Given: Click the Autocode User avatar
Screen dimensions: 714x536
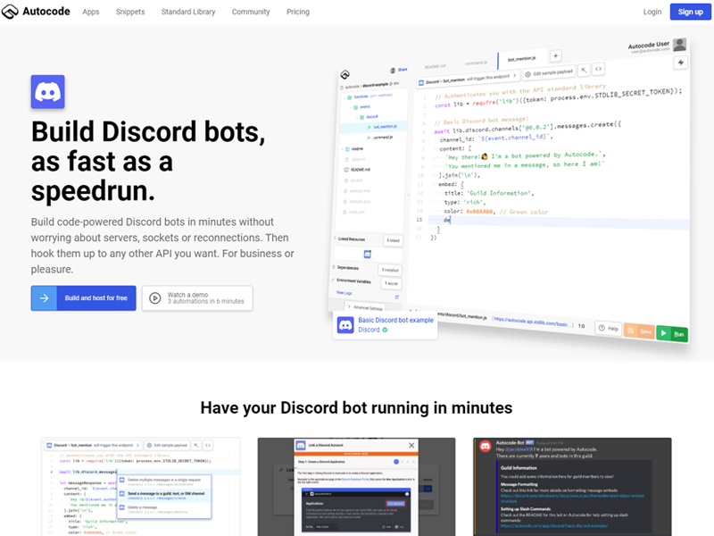Looking at the screenshot, I should point(679,44).
